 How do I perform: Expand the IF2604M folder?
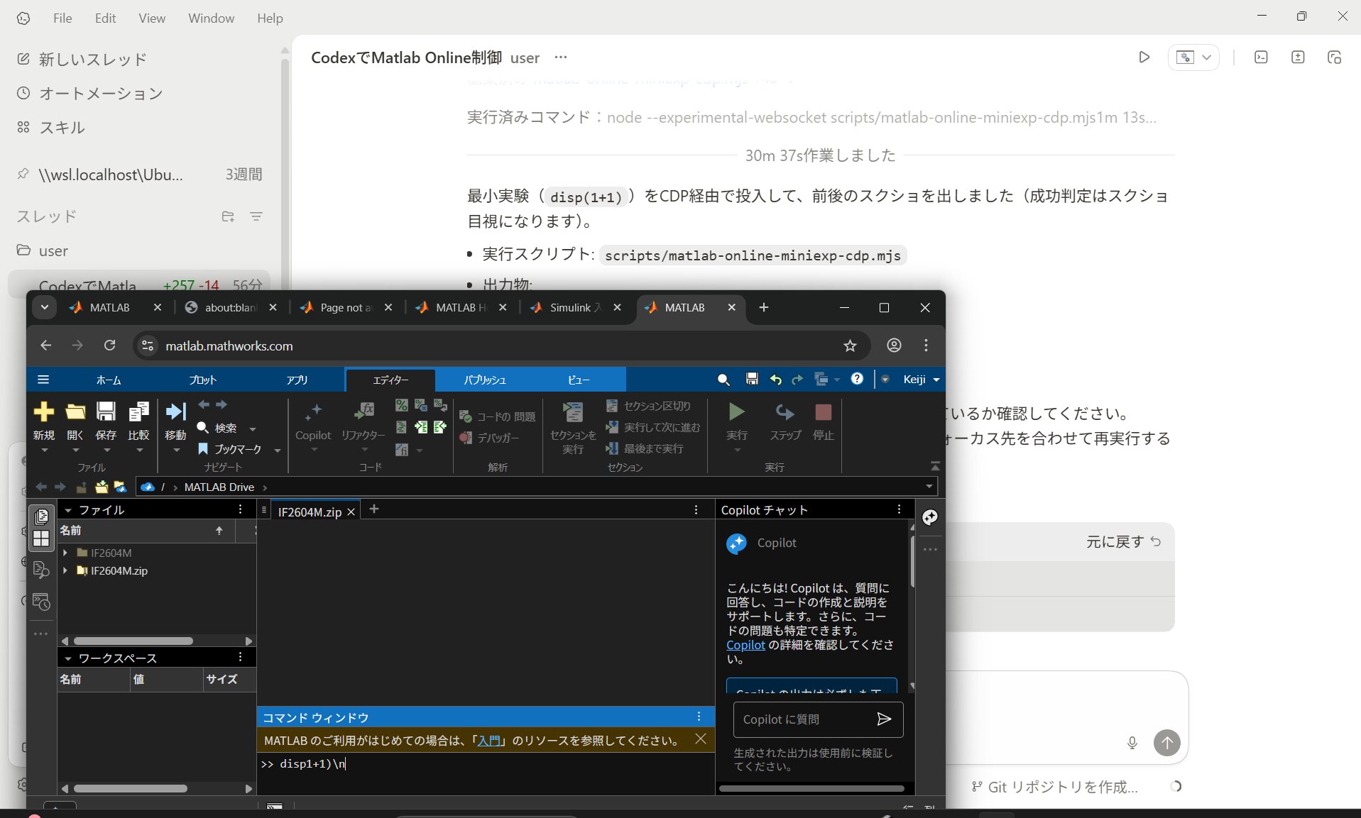[65, 553]
